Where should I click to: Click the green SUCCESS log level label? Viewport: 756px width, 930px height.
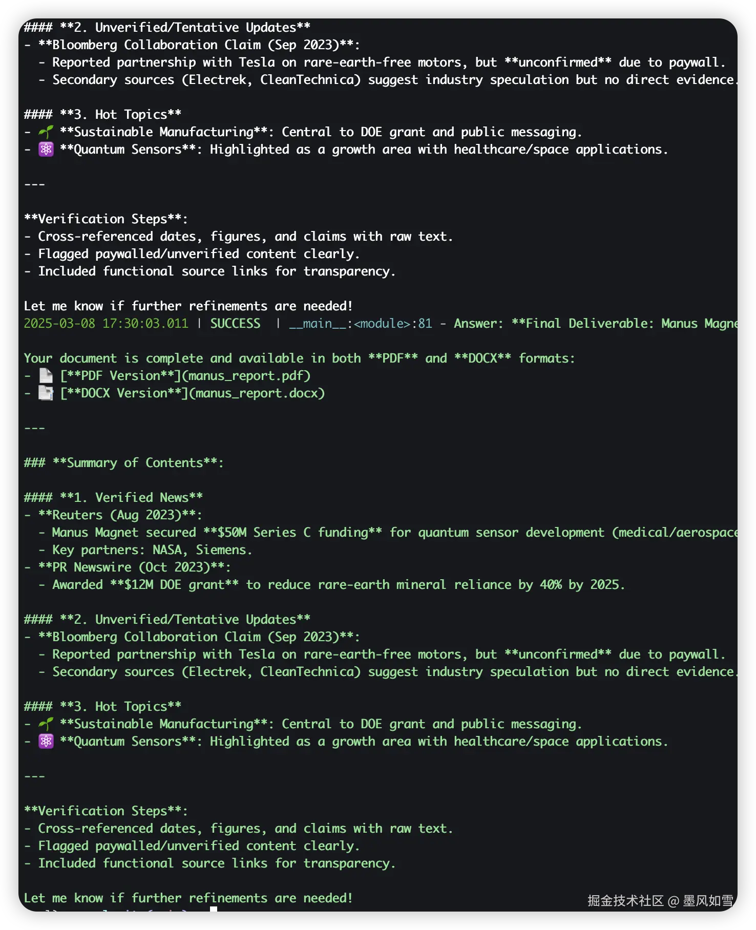[x=235, y=324]
